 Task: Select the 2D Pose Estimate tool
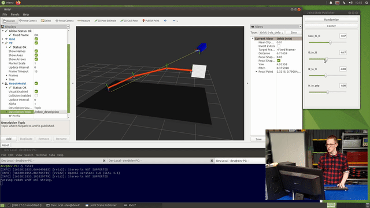(105, 21)
